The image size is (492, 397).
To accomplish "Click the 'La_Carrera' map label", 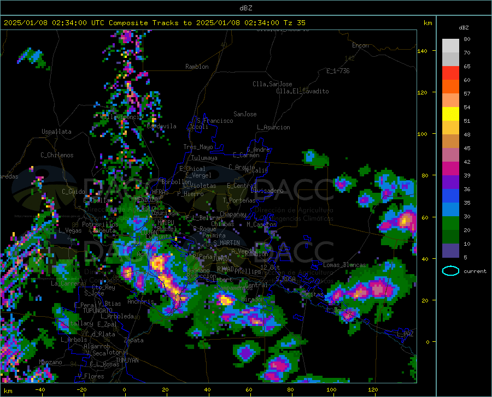I will click(x=67, y=283).
